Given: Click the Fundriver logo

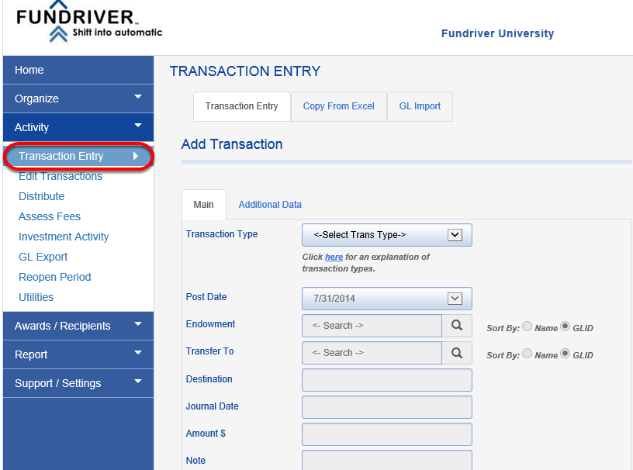Looking at the screenshot, I should [x=88, y=22].
